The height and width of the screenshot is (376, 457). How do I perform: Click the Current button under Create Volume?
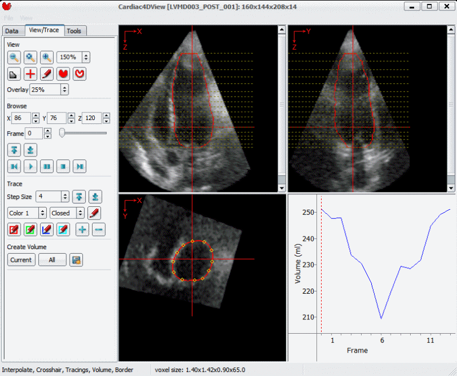click(21, 260)
